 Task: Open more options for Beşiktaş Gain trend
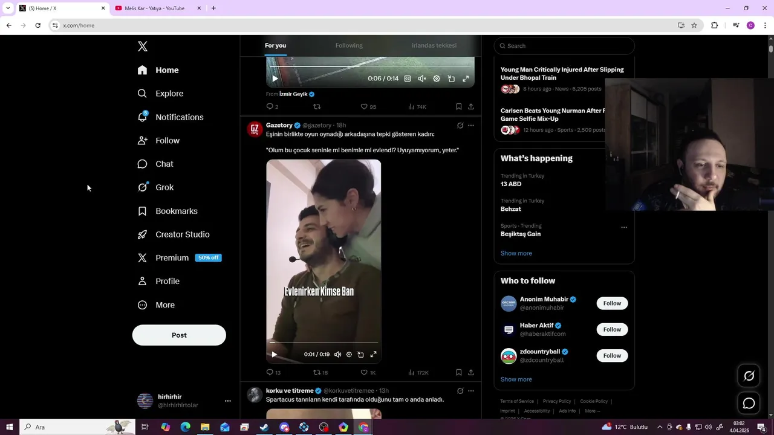coord(624,227)
